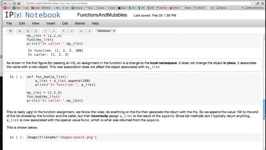Click the line 'fun_bad(my_list)'
The height and width of the screenshot is (150, 266).
tap(43, 97)
